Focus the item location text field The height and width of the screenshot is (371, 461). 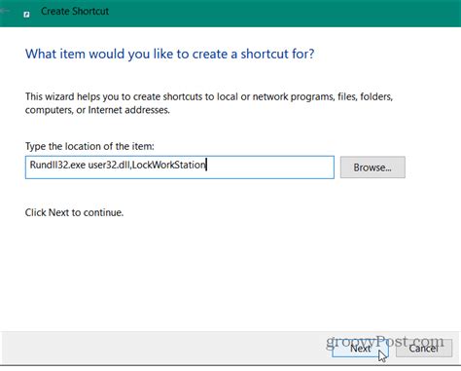pos(180,167)
